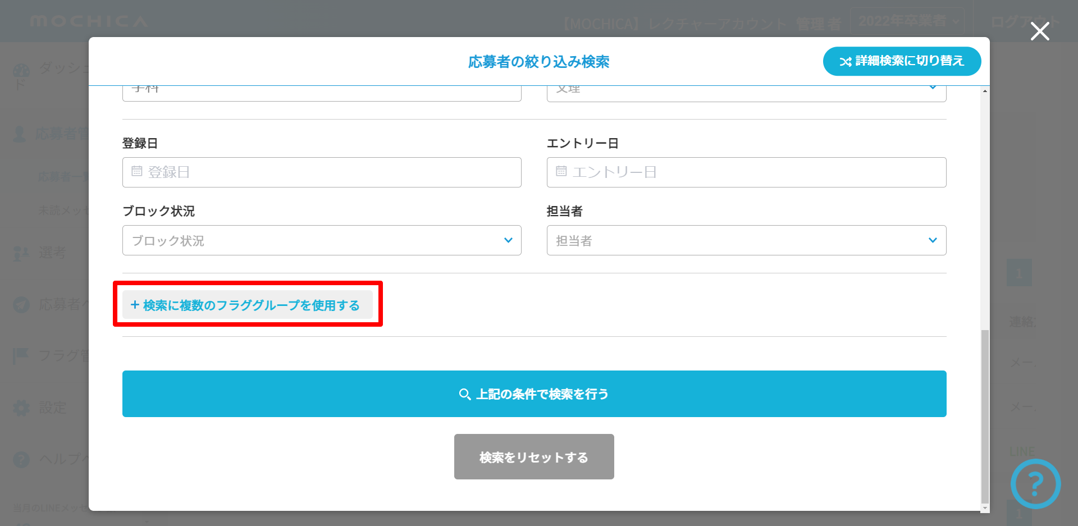The height and width of the screenshot is (526, 1078).
Task: Open the help question mark bubble
Action: 1035,483
